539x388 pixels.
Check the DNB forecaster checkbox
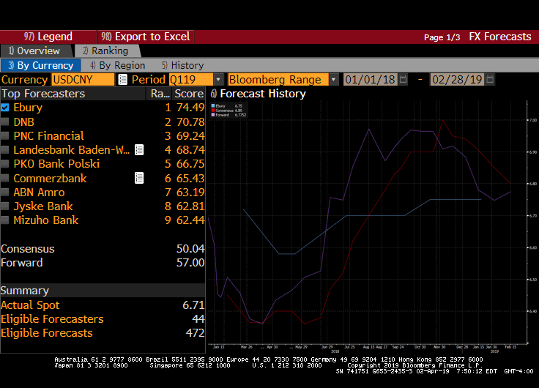pos(5,122)
